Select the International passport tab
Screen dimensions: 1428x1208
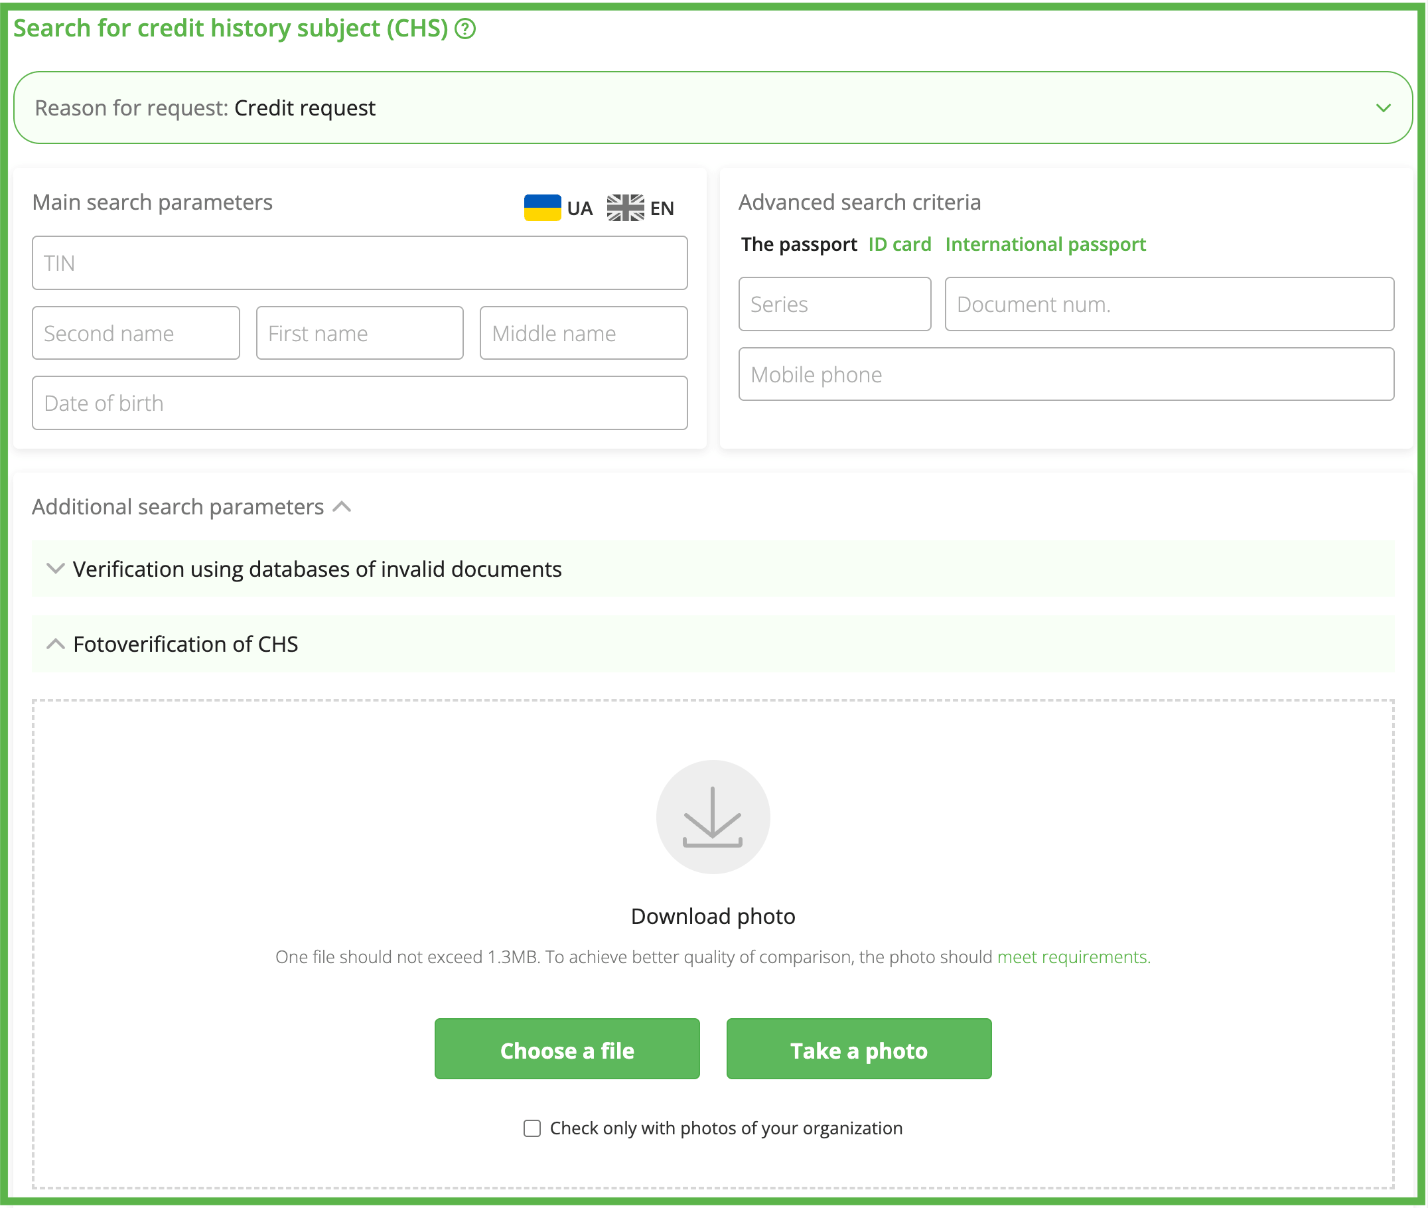[x=1044, y=244]
